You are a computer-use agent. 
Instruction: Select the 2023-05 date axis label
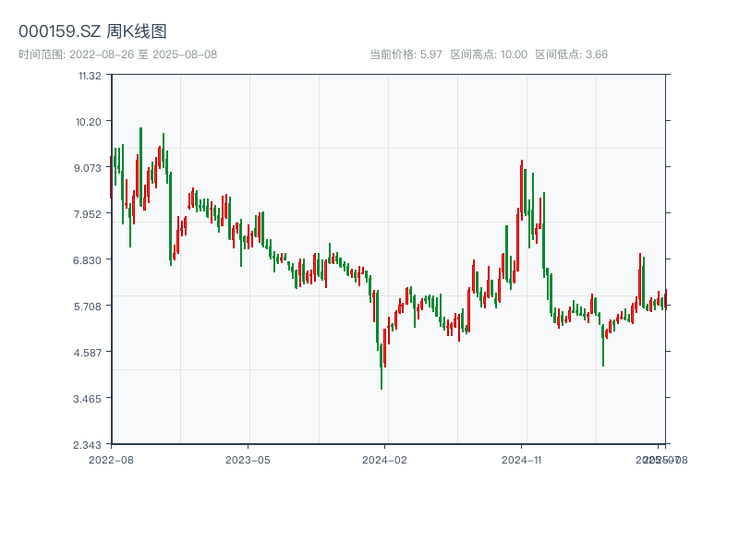248,459
